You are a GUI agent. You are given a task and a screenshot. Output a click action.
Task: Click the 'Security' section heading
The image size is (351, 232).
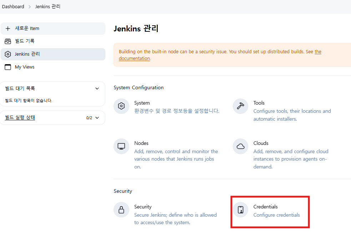(x=123, y=191)
